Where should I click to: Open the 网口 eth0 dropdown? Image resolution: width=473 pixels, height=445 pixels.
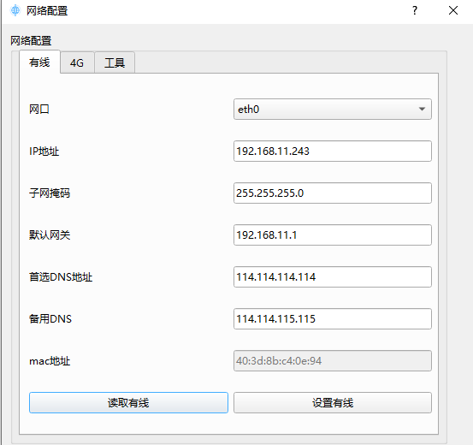tap(333, 109)
